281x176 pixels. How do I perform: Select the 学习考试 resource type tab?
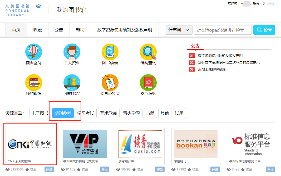[86, 113]
